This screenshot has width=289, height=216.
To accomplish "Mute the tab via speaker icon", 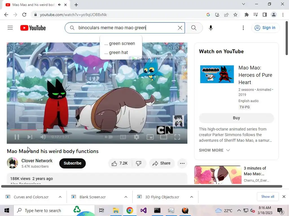I will tap(59, 5).
